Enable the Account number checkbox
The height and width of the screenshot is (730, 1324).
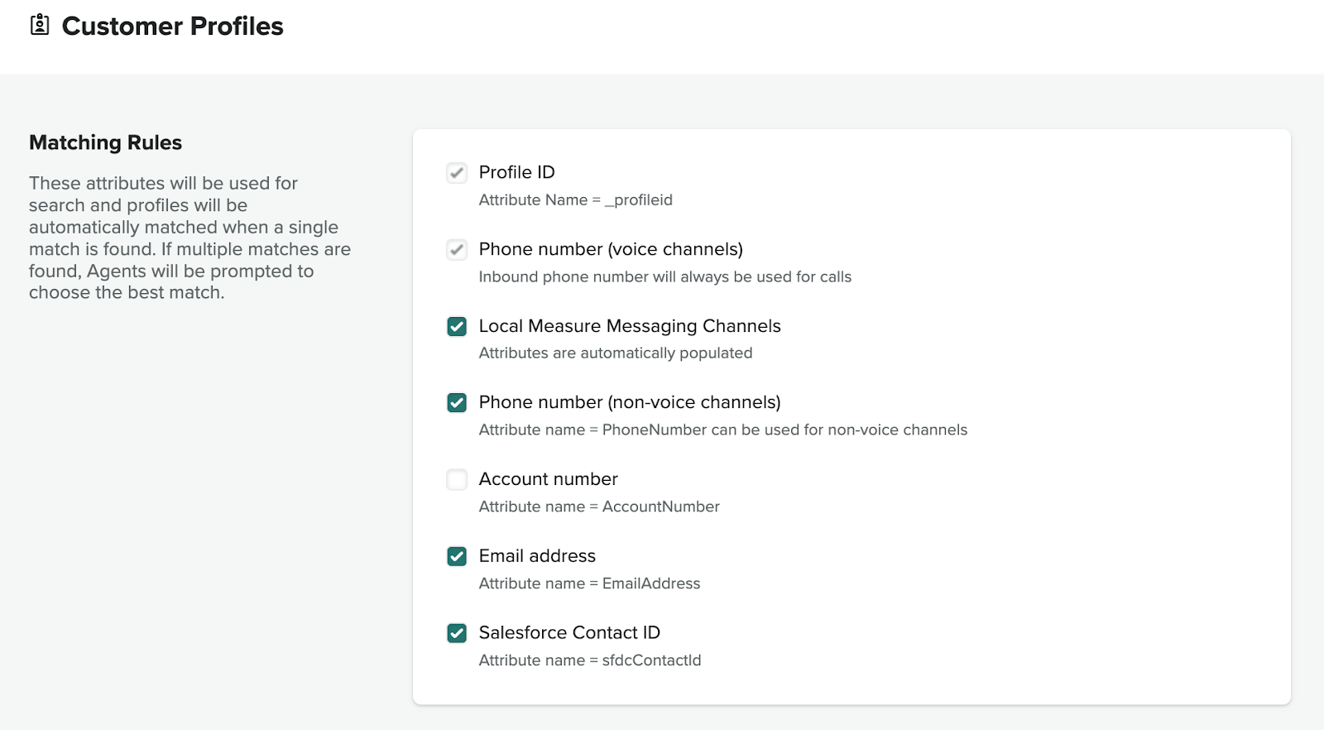click(457, 480)
